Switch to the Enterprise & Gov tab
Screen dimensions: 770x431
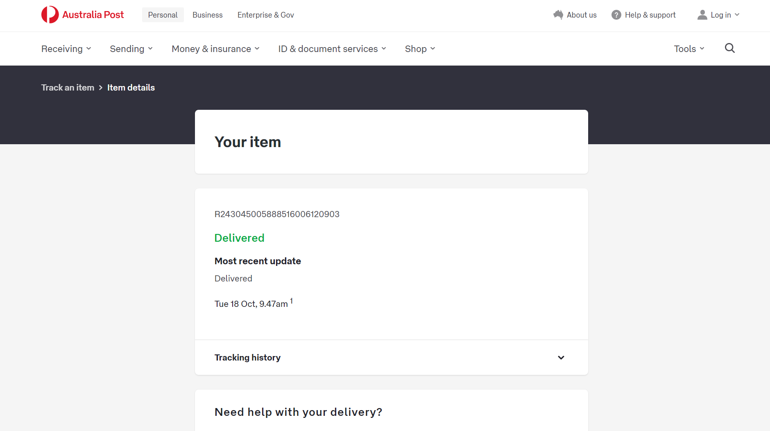click(x=265, y=15)
